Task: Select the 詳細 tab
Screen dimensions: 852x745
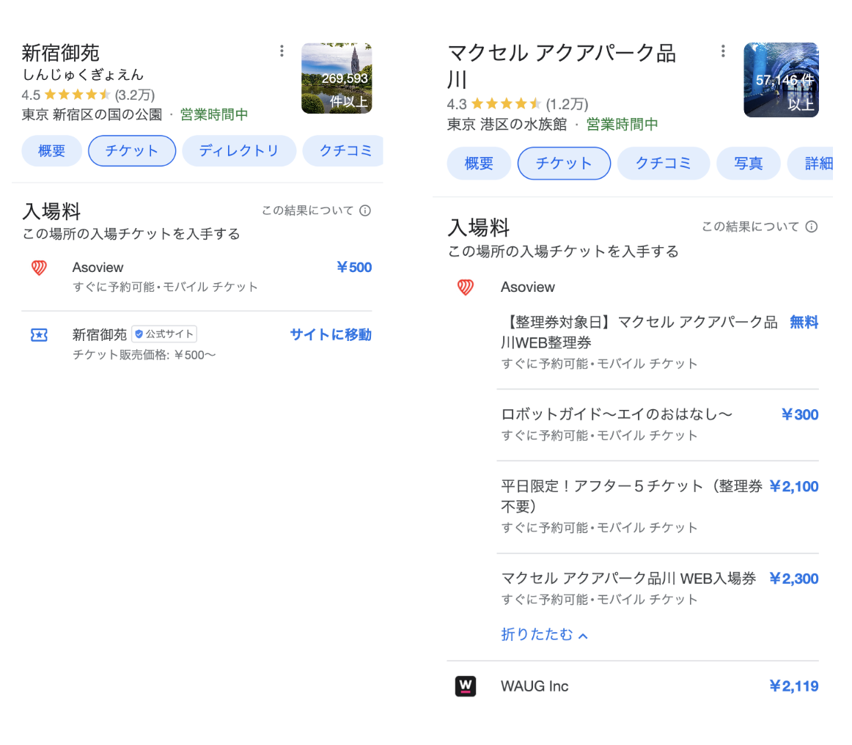Action: click(x=812, y=163)
